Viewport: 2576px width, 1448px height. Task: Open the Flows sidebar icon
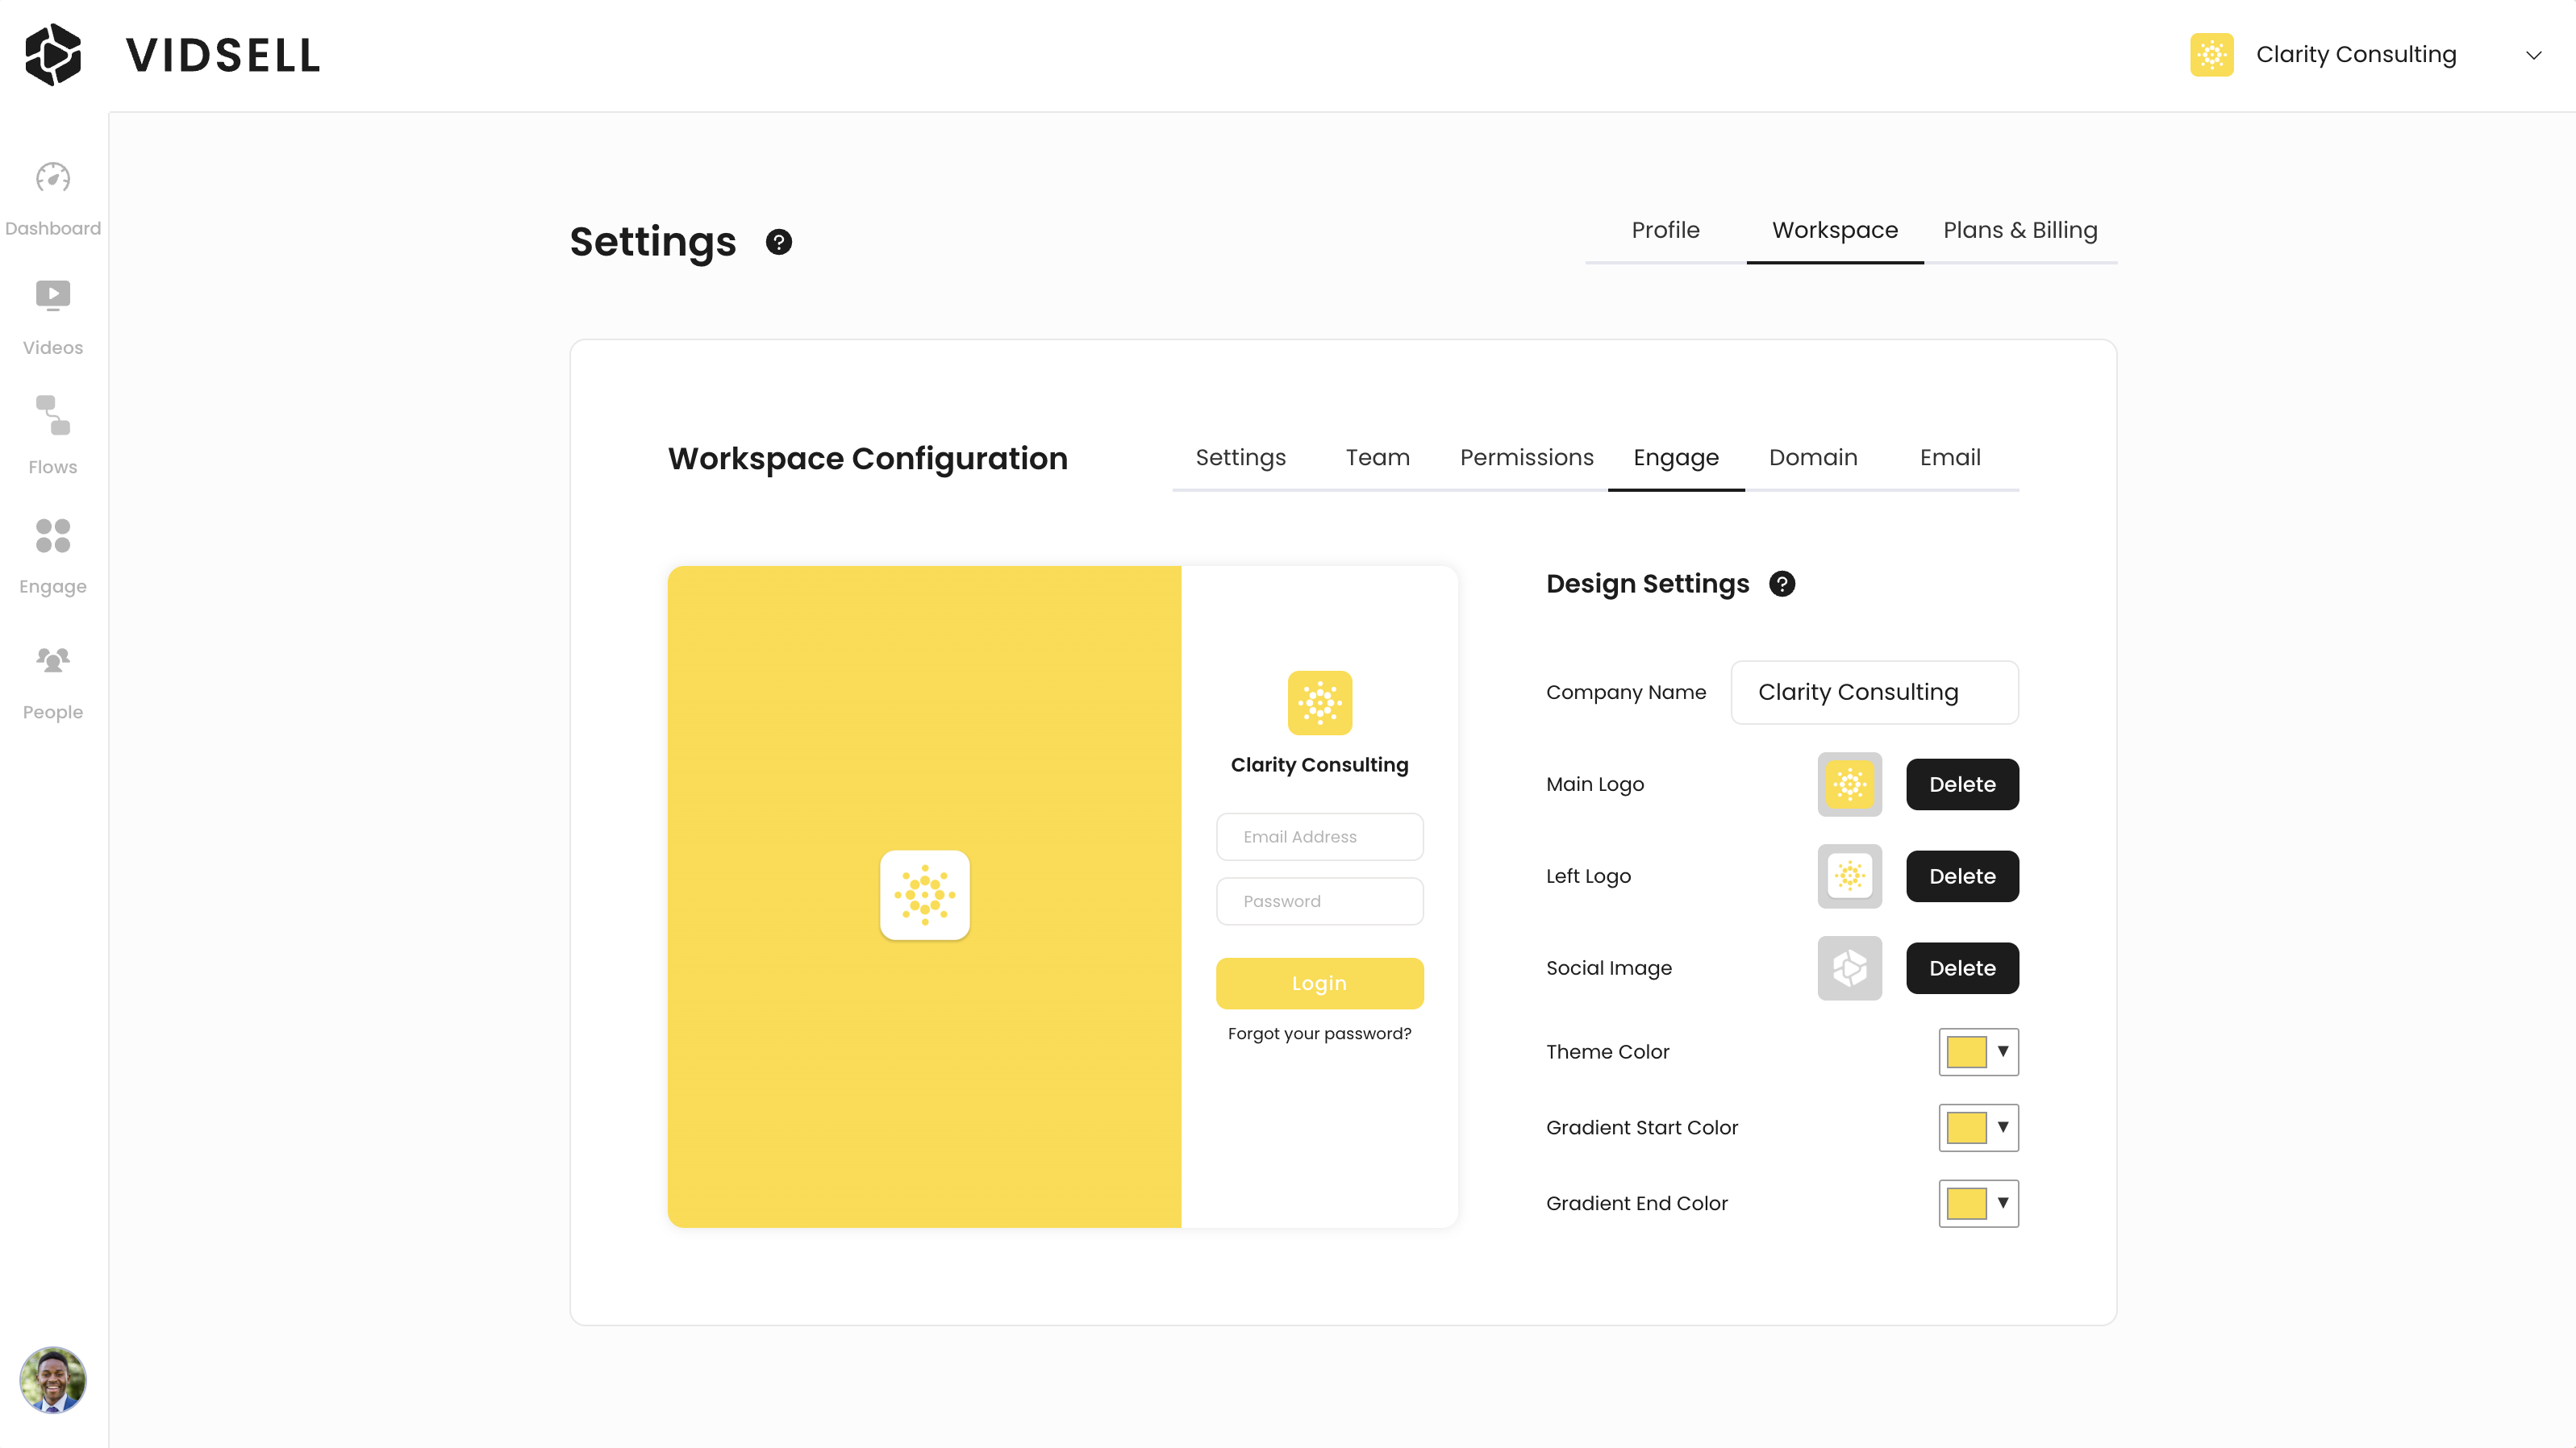[53, 416]
